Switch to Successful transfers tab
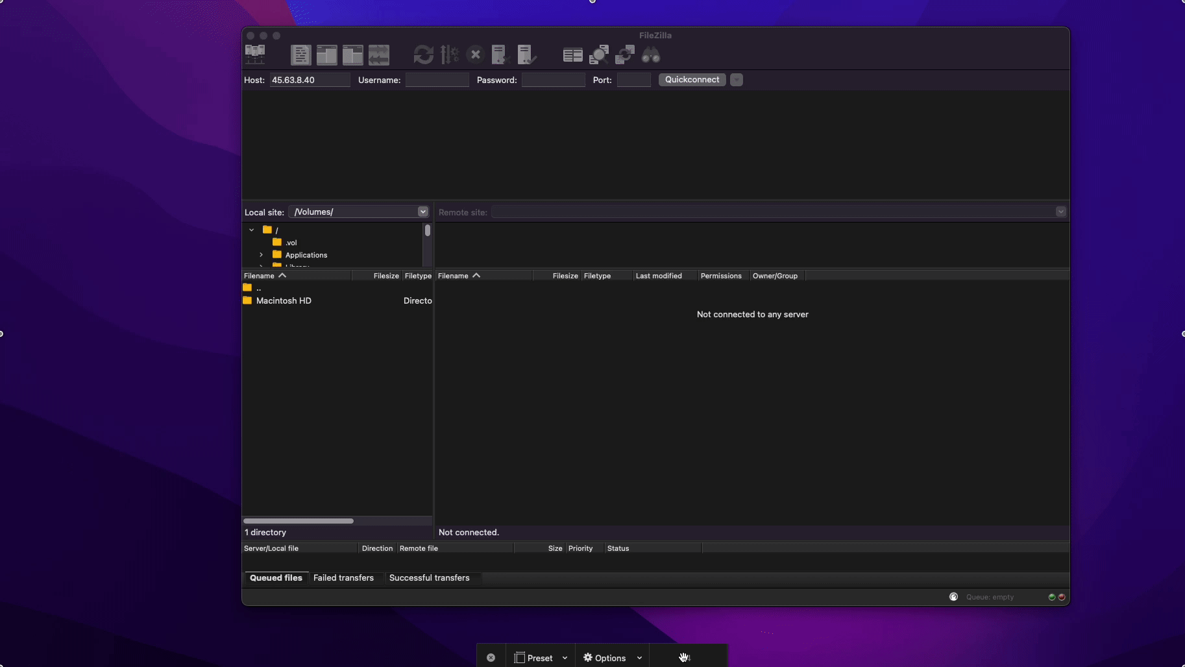The width and height of the screenshot is (1185, 667). tap(429, 577)
